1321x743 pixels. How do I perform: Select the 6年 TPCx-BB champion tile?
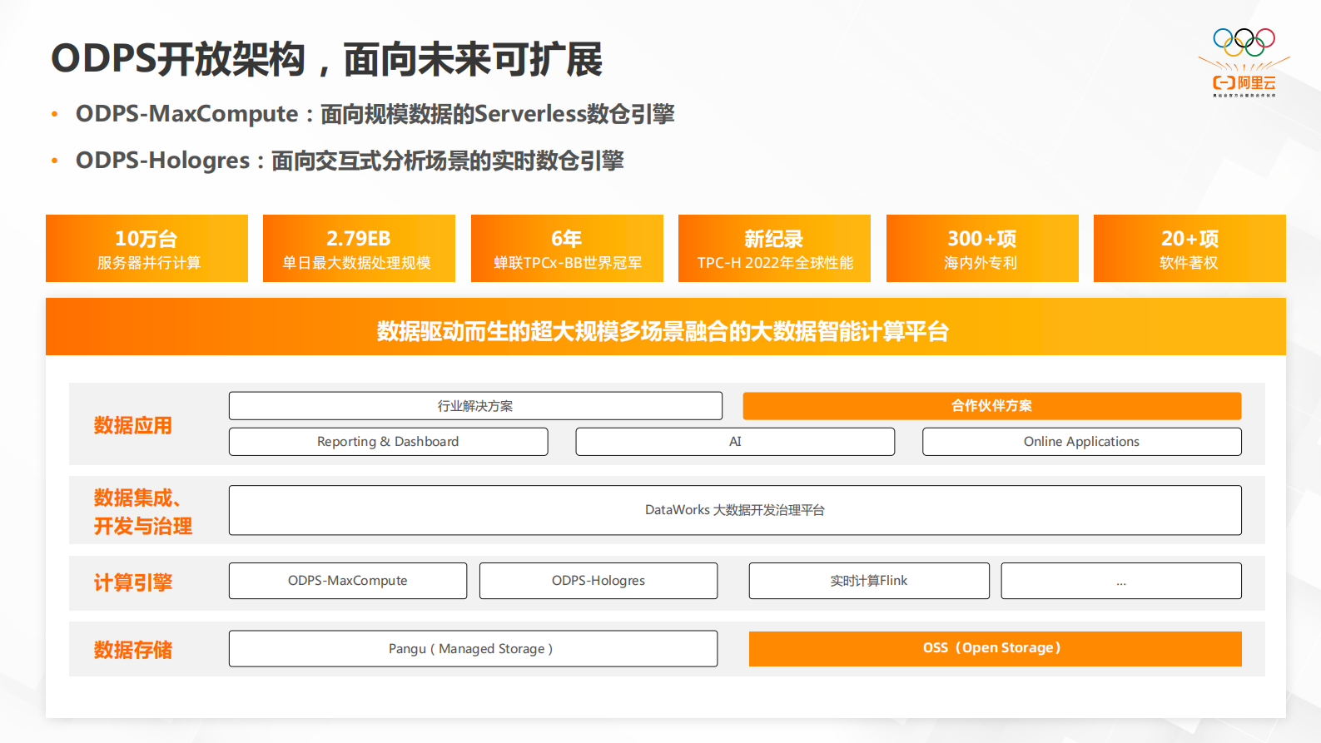[567, 249]
